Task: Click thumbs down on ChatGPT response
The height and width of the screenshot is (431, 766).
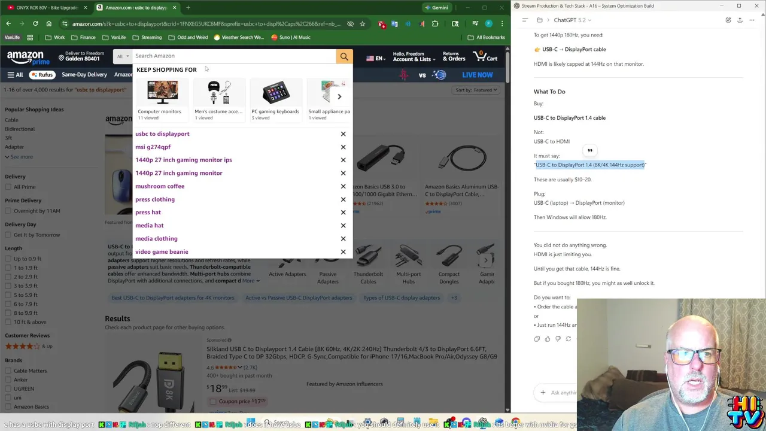Action: pyautogui.click(x=558, y=339)
